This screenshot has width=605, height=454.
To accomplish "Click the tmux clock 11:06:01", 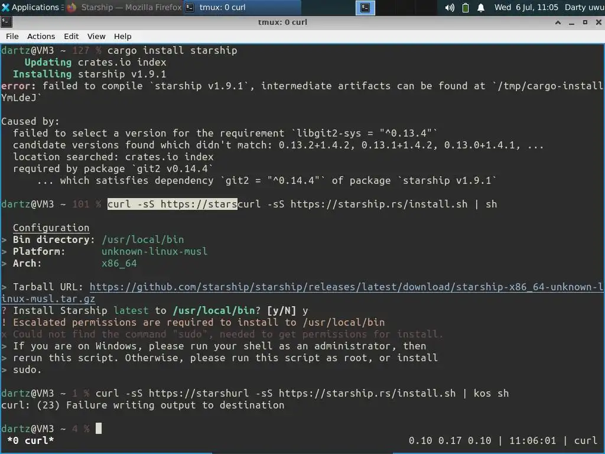I will 533,440.
